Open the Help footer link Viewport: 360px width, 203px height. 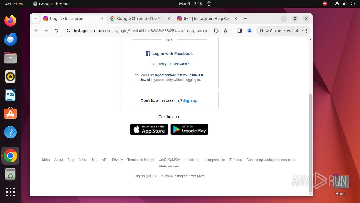click(x=94, y=160)
